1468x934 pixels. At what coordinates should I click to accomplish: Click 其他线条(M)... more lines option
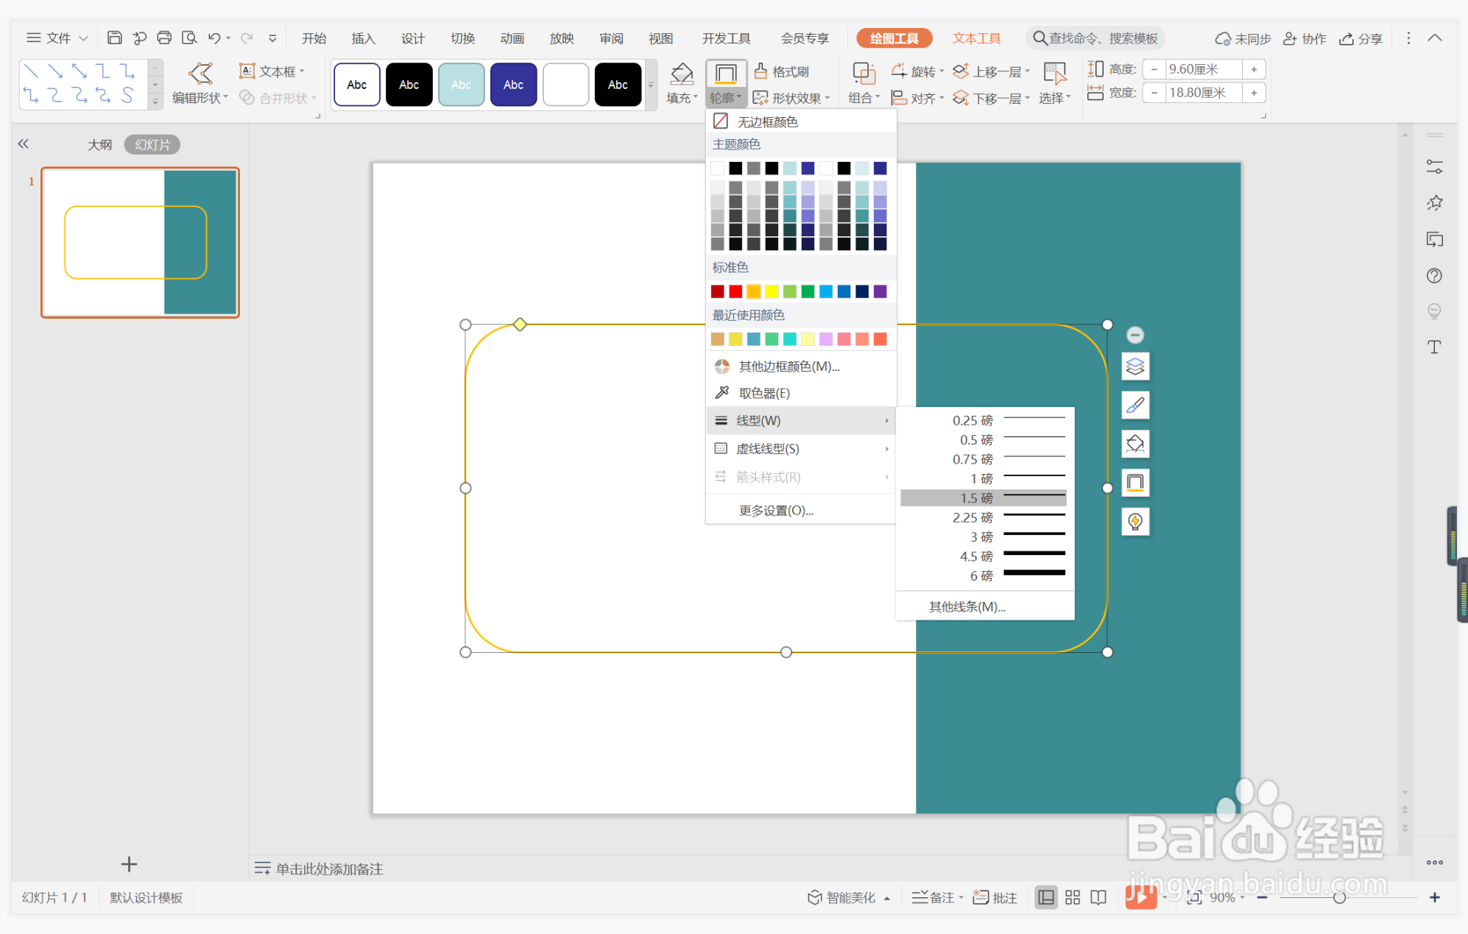tap(967, 606)
